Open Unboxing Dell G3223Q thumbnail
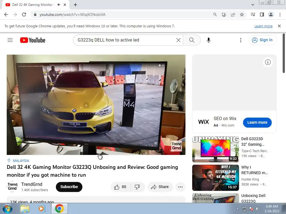Image resolution: width=286 pixels, height=214 pixels. 216,198
